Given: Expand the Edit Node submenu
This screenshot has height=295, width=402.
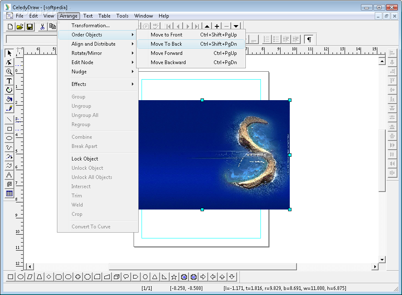Looking at the screenshot, I should 98,62.
